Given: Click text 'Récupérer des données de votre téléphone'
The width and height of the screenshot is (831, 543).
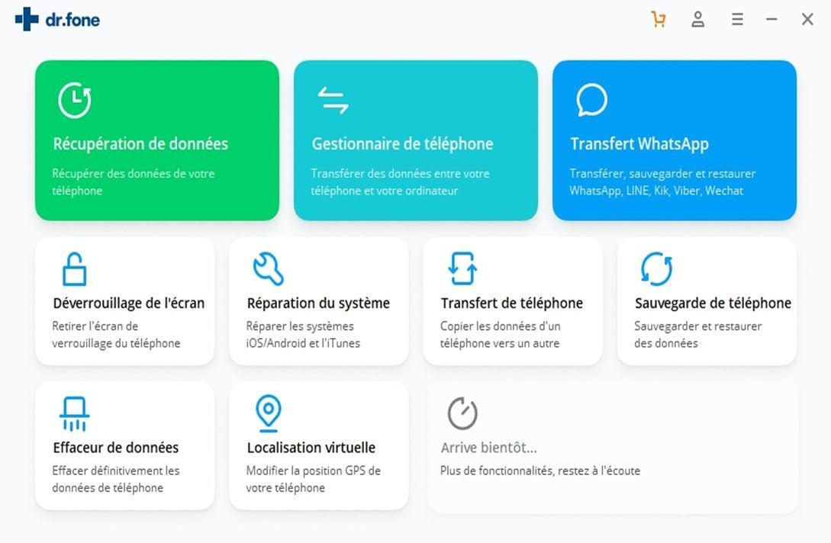Looking at the screenshot, I should 133,182.
